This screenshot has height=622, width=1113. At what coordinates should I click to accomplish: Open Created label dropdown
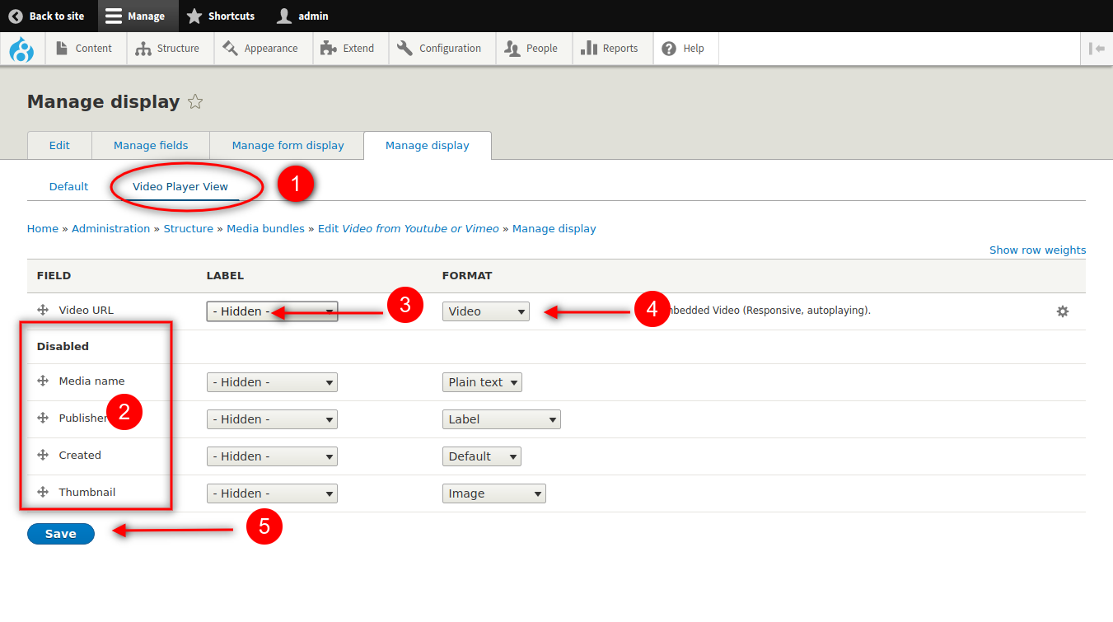tap(272, 456)
